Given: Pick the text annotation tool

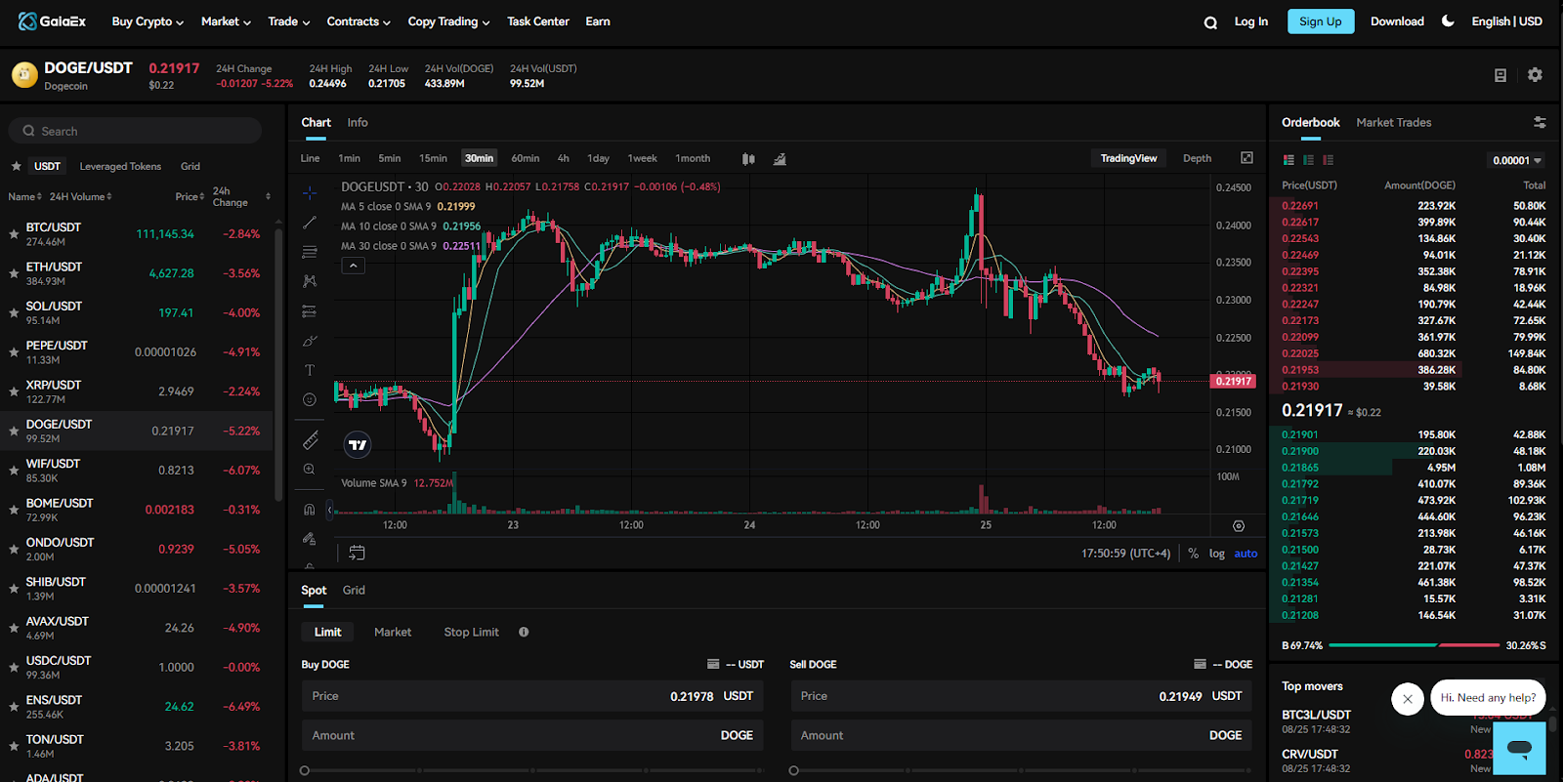Looking at the screenshot, I should tap(310, 370).
